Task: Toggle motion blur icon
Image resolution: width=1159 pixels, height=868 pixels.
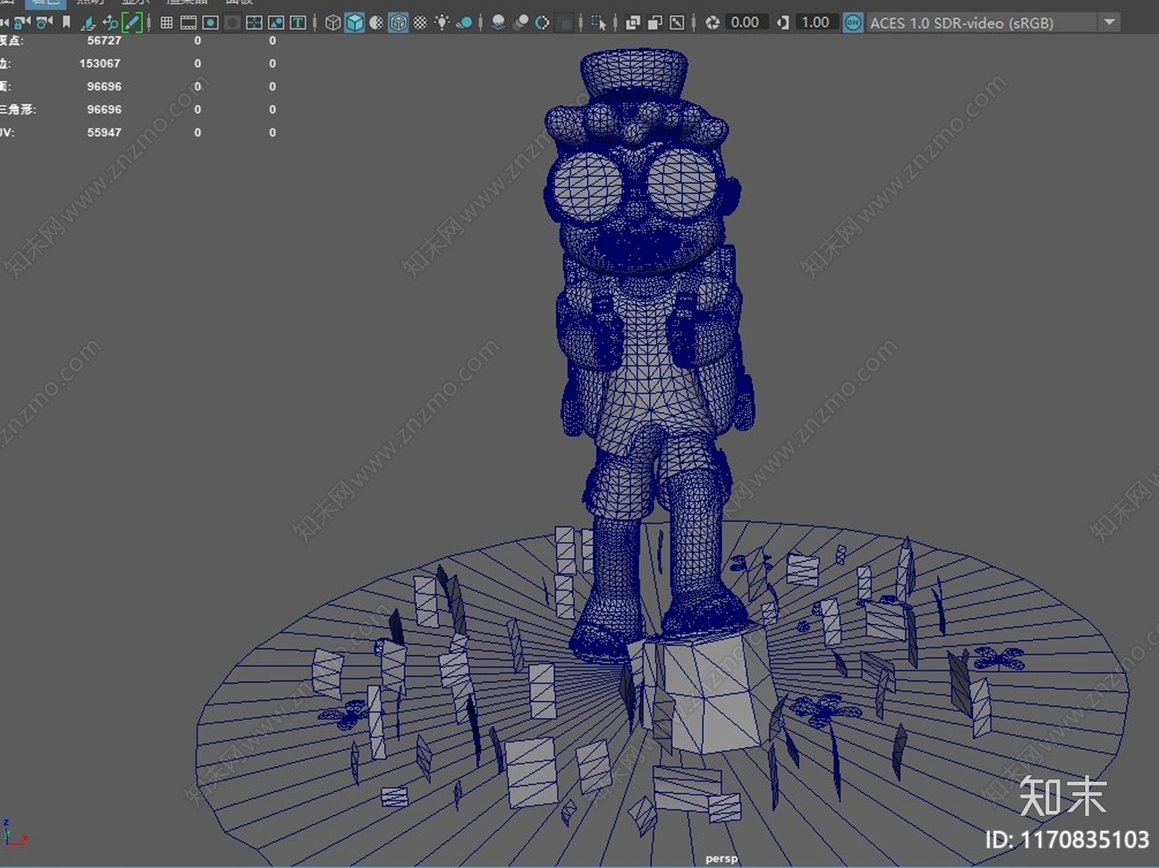Action: tap(520, 22)
